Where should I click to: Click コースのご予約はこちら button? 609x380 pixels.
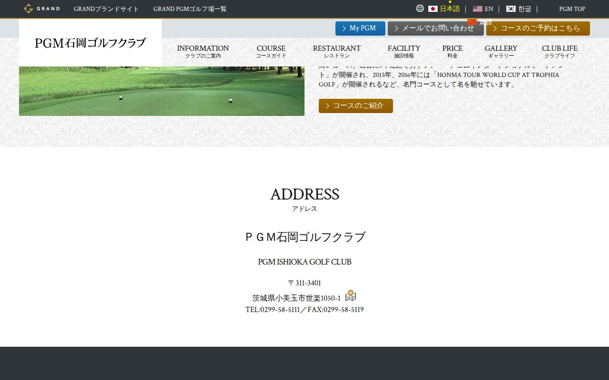click(538, 28)
